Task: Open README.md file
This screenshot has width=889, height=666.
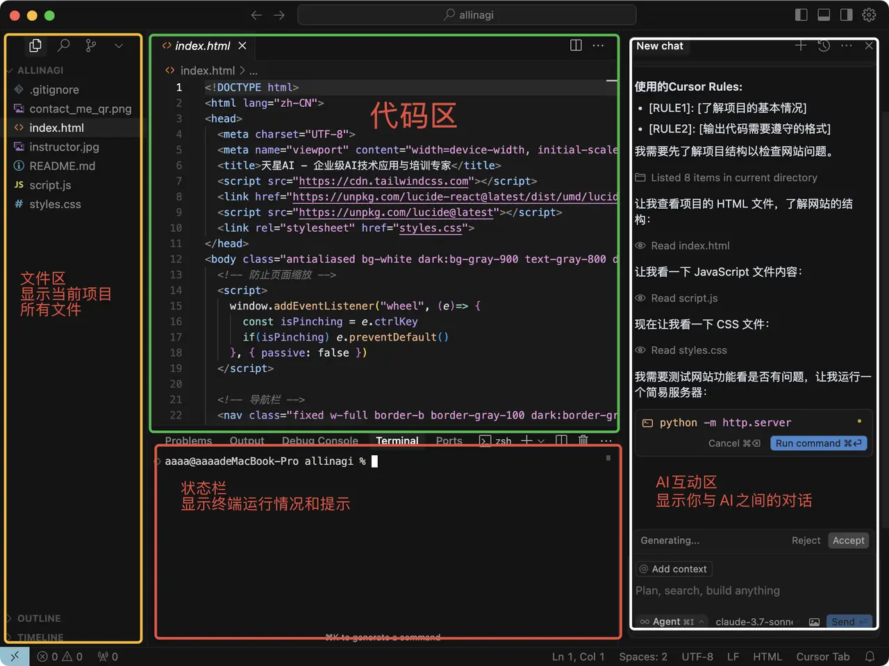Action: pyautogui.click(x=62, y=166)
